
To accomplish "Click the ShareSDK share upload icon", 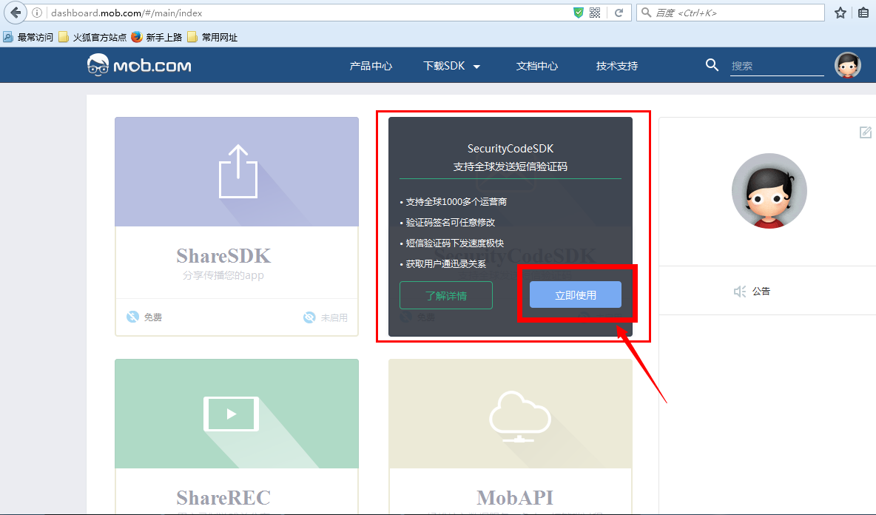I will [238, 172].
